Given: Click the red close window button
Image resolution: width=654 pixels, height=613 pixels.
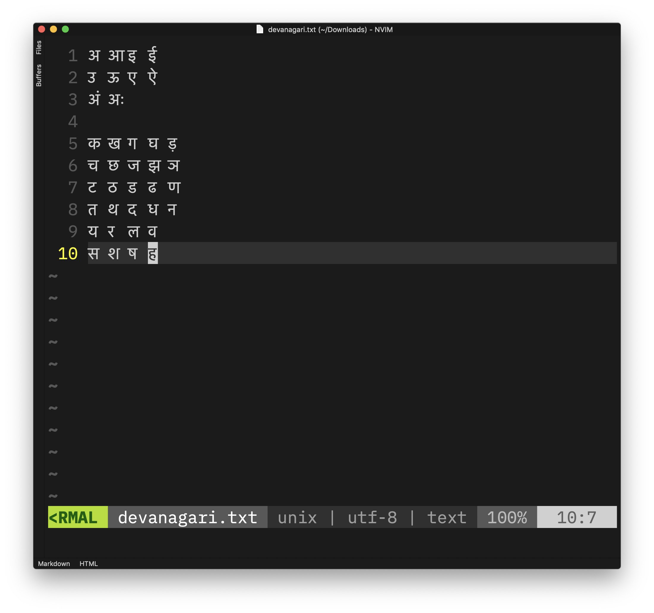Looking at the screenshot, I should point(42,29).
